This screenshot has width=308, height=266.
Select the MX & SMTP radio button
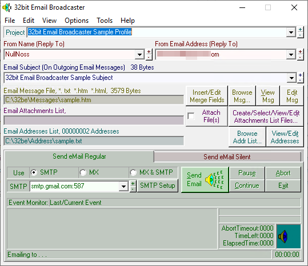click(133, 172)
